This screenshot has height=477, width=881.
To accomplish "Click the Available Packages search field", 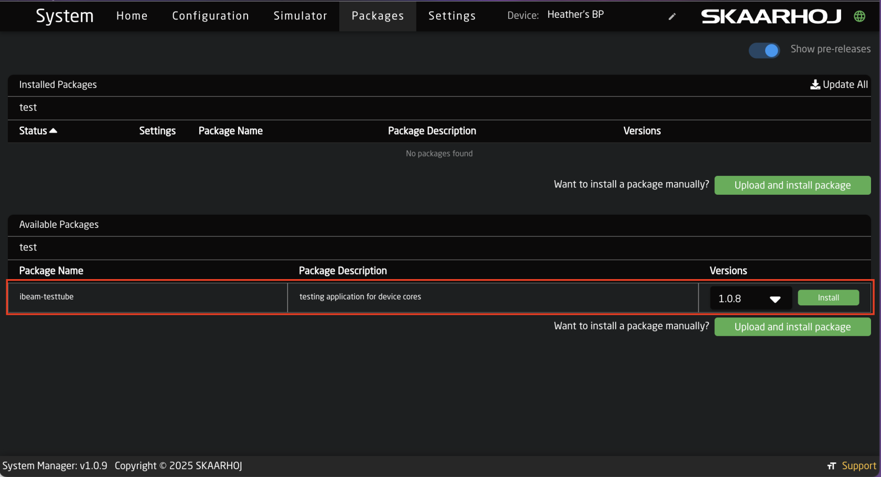I will [439, 247].
